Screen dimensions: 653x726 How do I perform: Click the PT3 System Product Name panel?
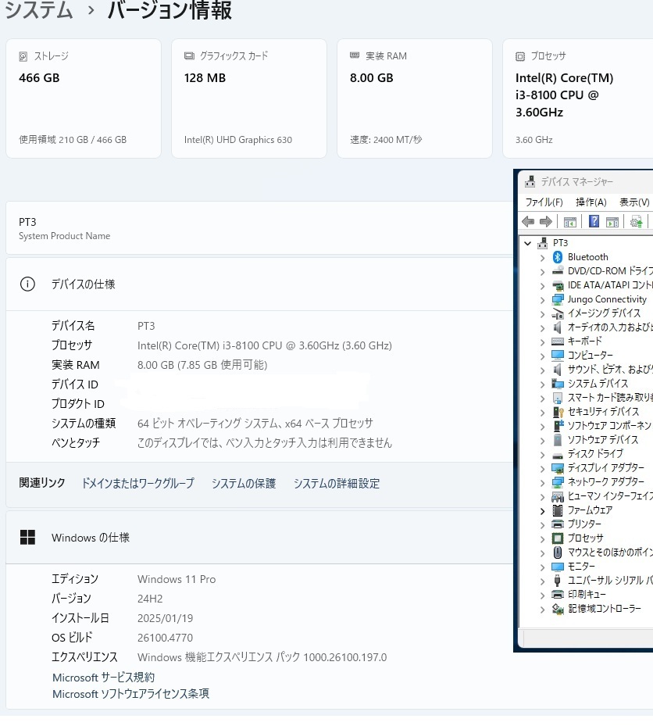click(x=259, y=227)
